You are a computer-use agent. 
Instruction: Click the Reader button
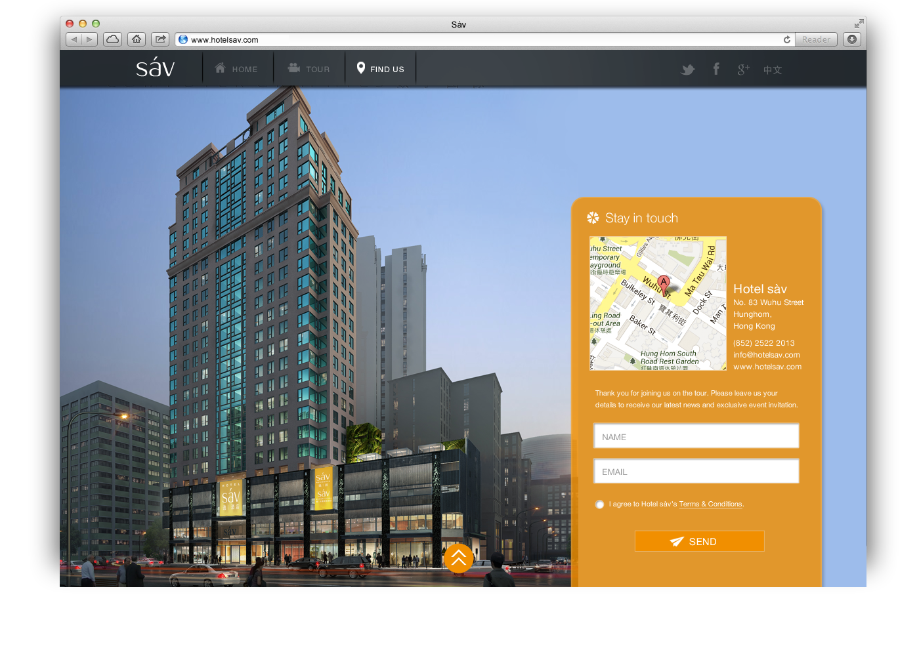pos(816,39)
